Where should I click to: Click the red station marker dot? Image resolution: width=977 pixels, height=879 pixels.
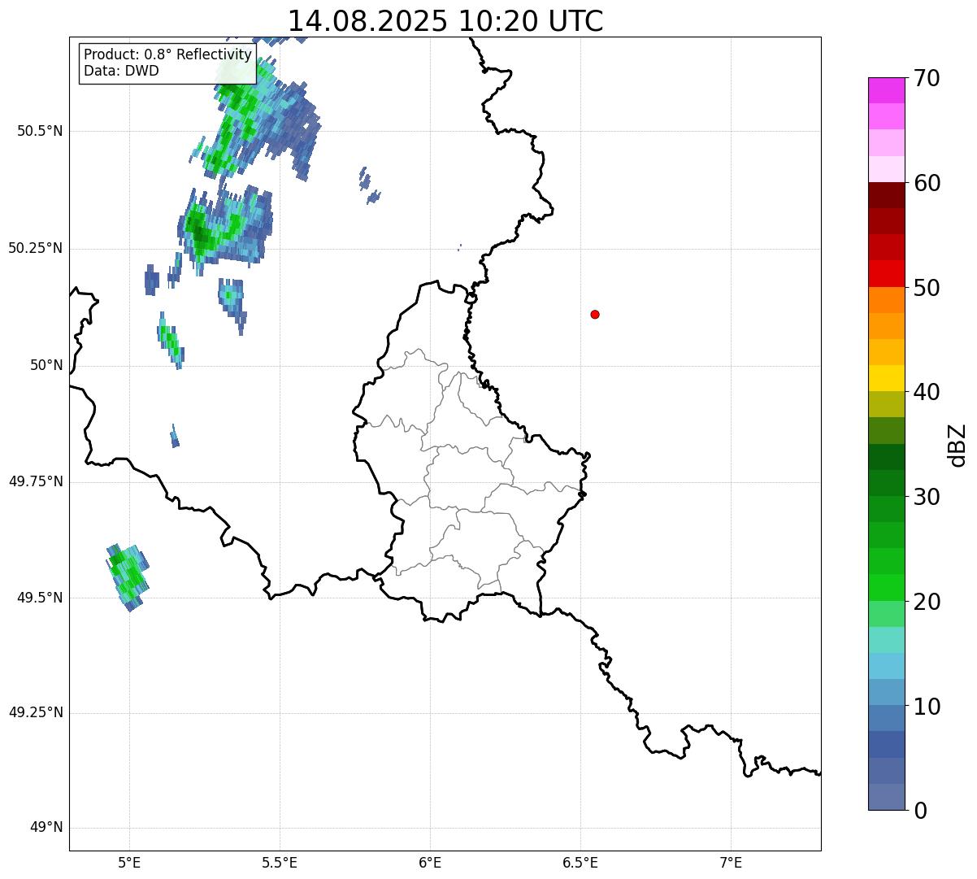click(595, 314)
